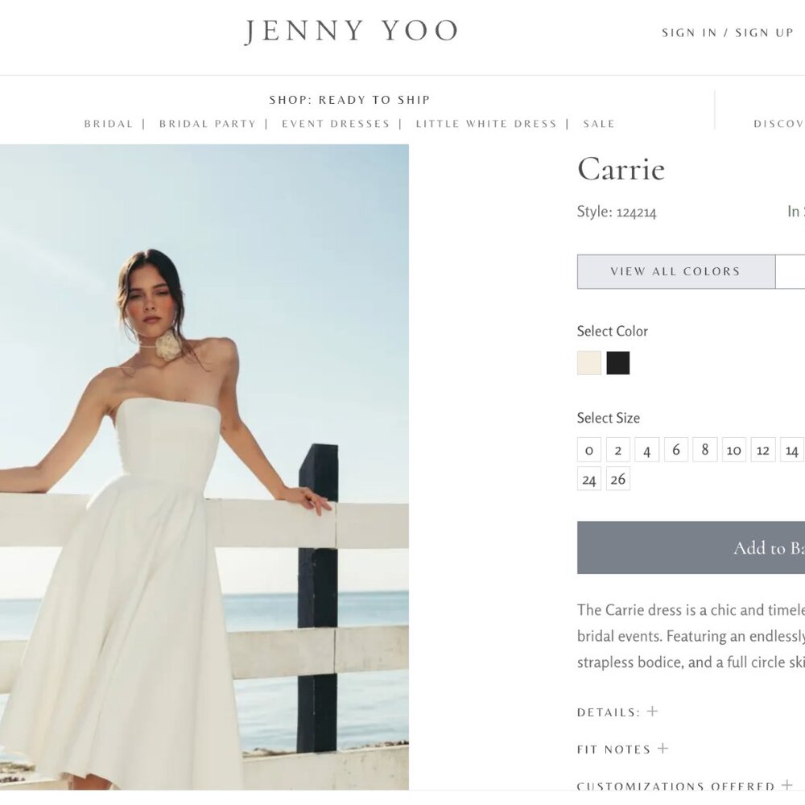Select size 10 for the dress
The width and height of the screenshot is (805, 805).
click(x=733, y=450)
